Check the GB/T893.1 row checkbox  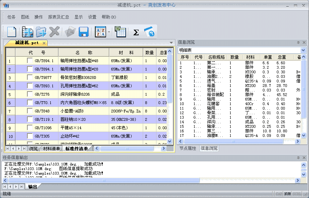pyautogui.click(x=30, y=86)
